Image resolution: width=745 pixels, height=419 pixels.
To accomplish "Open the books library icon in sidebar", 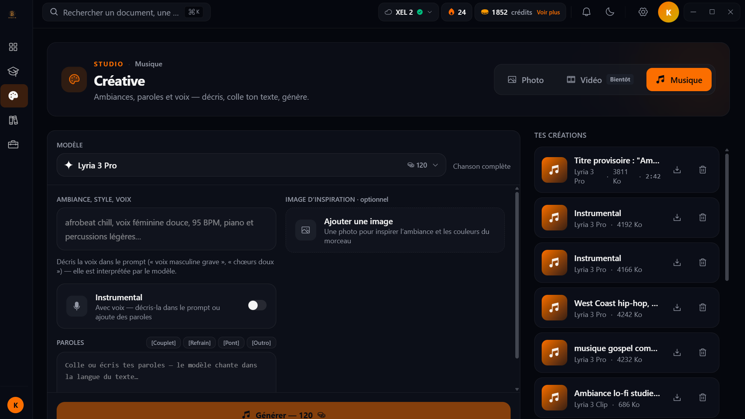I will [13, 120].
